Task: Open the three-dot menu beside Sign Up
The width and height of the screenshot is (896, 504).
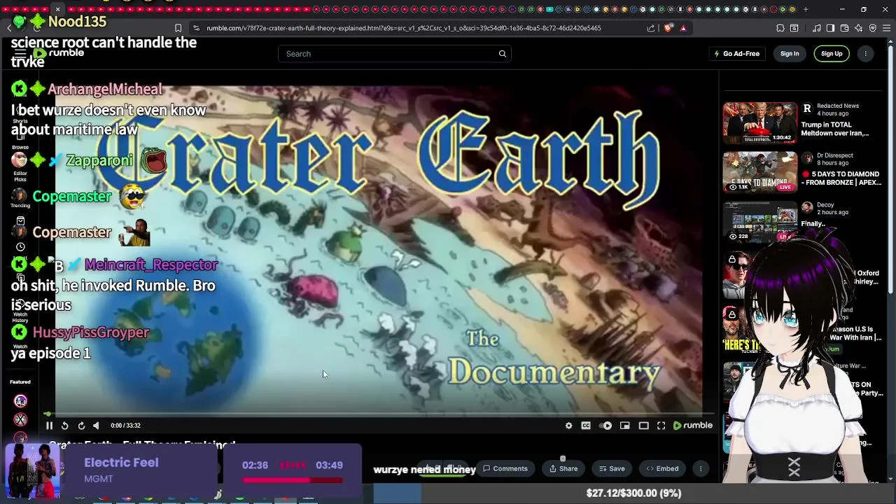Action: pyautogui.click(x=866, y=54)
